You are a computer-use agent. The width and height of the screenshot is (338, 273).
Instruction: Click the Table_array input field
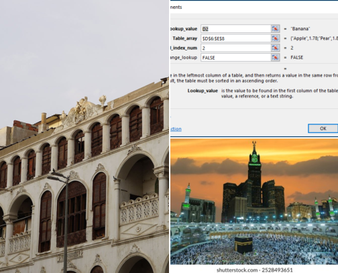(x=235, y=38)
